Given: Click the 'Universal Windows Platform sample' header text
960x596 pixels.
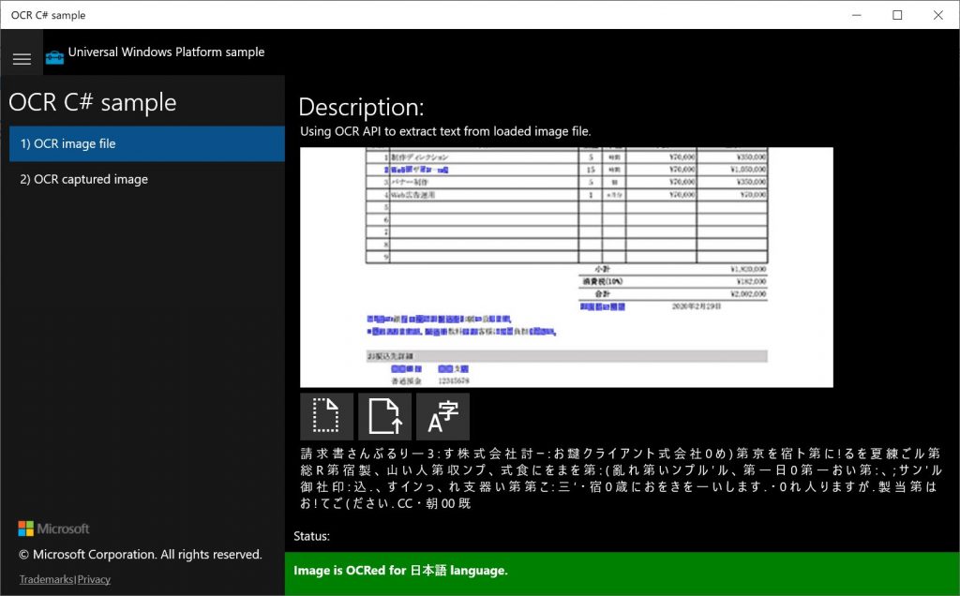Looking at the screenshot, I should coord(167,52).
